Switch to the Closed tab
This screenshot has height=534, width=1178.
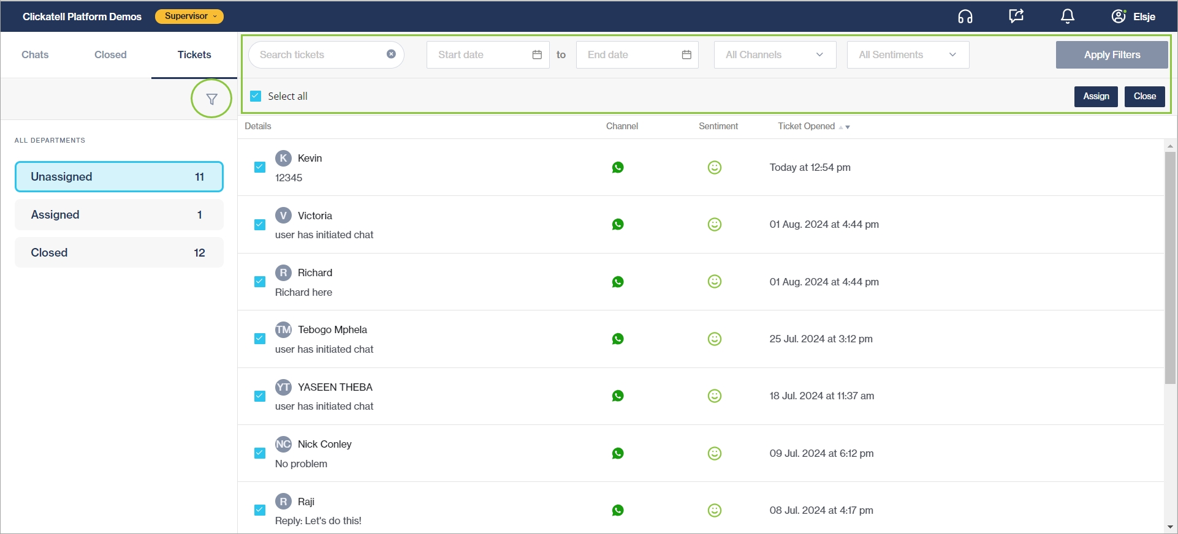click(110, 55)
